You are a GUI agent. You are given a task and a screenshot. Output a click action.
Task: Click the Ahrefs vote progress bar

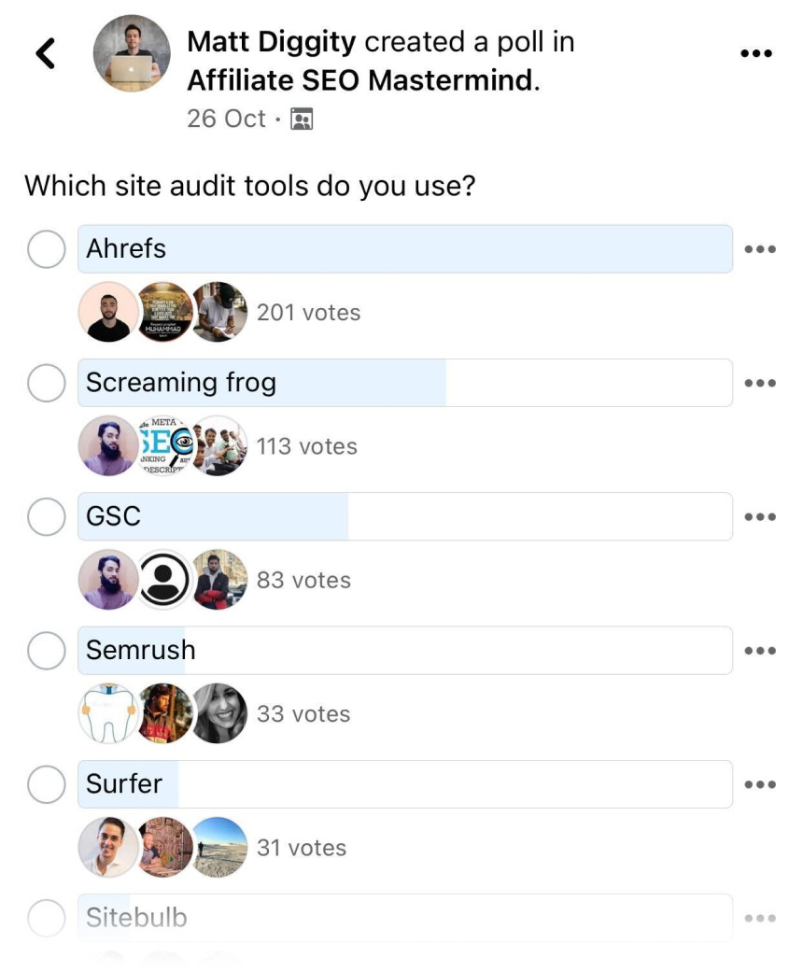(x=403, y=248)
